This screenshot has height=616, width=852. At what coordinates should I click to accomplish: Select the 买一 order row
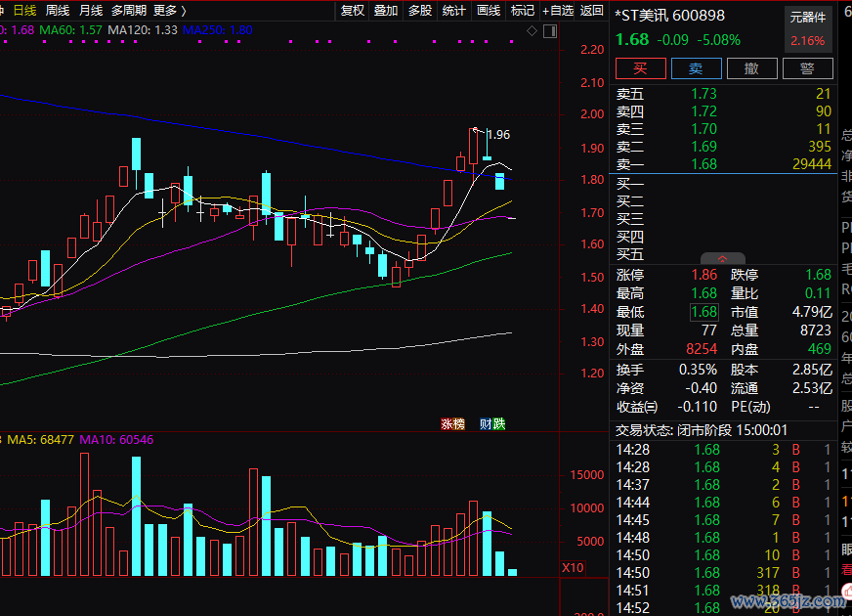(x=723, y=184)
